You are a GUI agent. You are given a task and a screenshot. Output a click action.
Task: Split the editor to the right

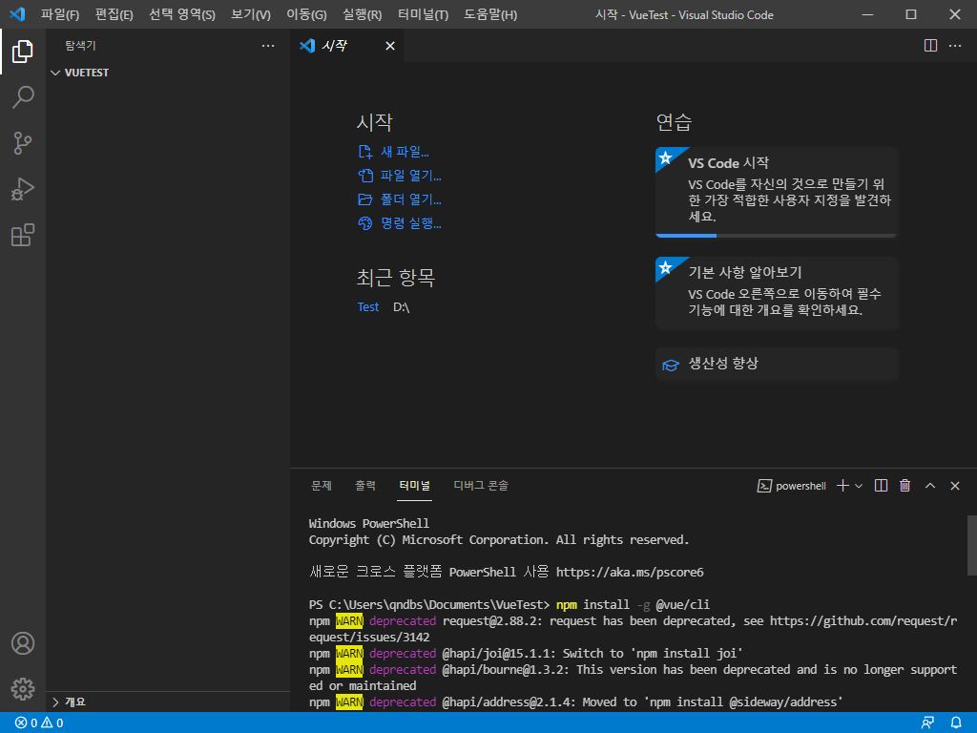pyautogui.click(x=930, y=46)
